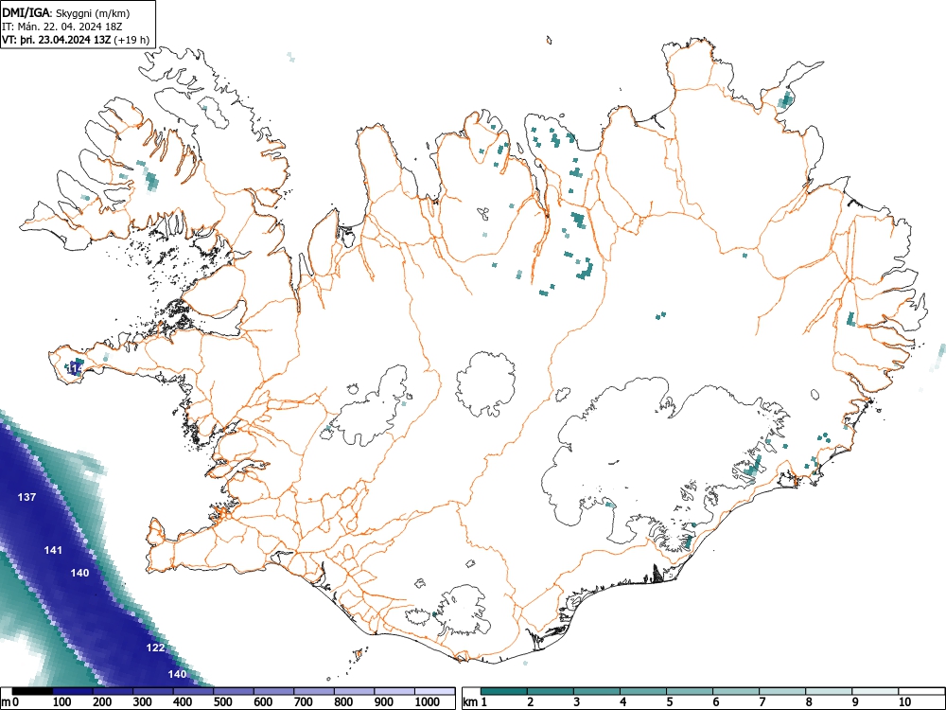Click the 141 visibility value on the map
Viewport: 946px width, 710px height.
(53, 551)
